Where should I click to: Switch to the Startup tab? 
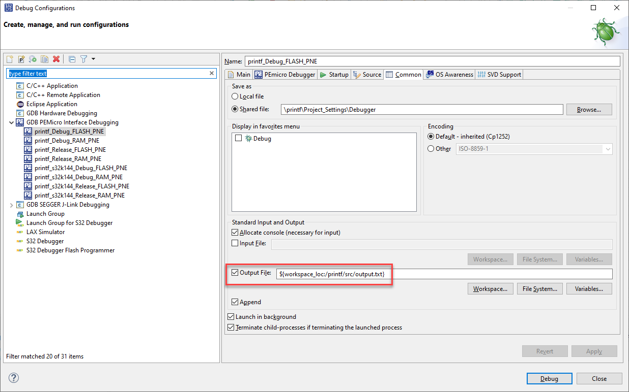pos(334,74)
